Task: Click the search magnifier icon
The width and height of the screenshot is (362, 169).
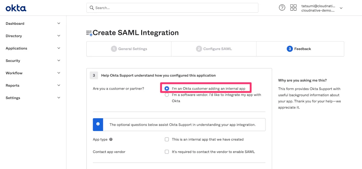Action: click(x=91, y=8)
